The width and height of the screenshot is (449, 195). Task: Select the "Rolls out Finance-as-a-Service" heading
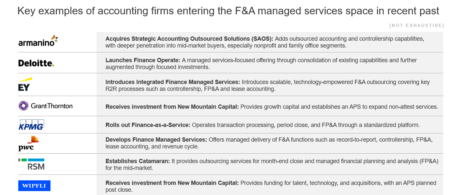(148, 125)
